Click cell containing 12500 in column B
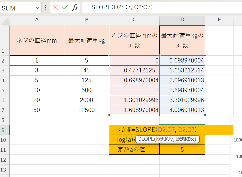This screenshot has height=177, width=242. click(x=86, y=110)
